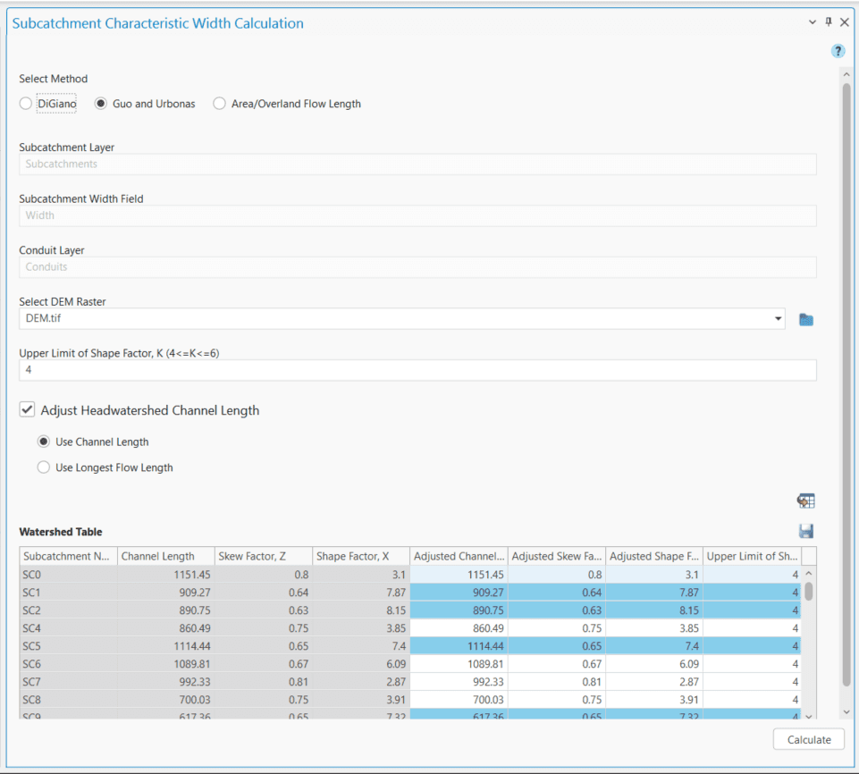Save the Watershed Table with disk icon
This screenshot has width=859, height=774.
pos(805,531)
